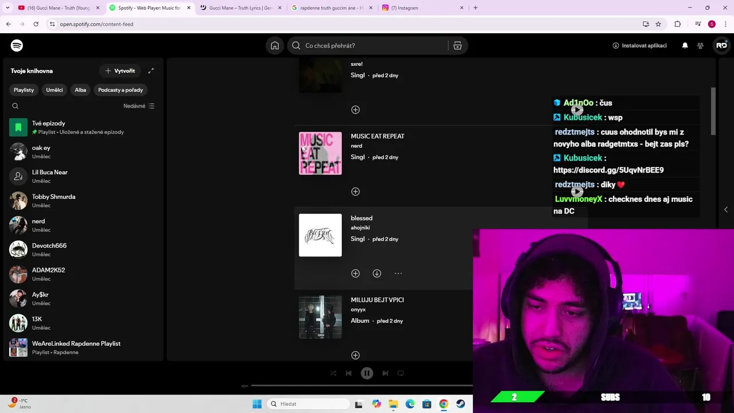Skip to previous track

tap(349, 373)
